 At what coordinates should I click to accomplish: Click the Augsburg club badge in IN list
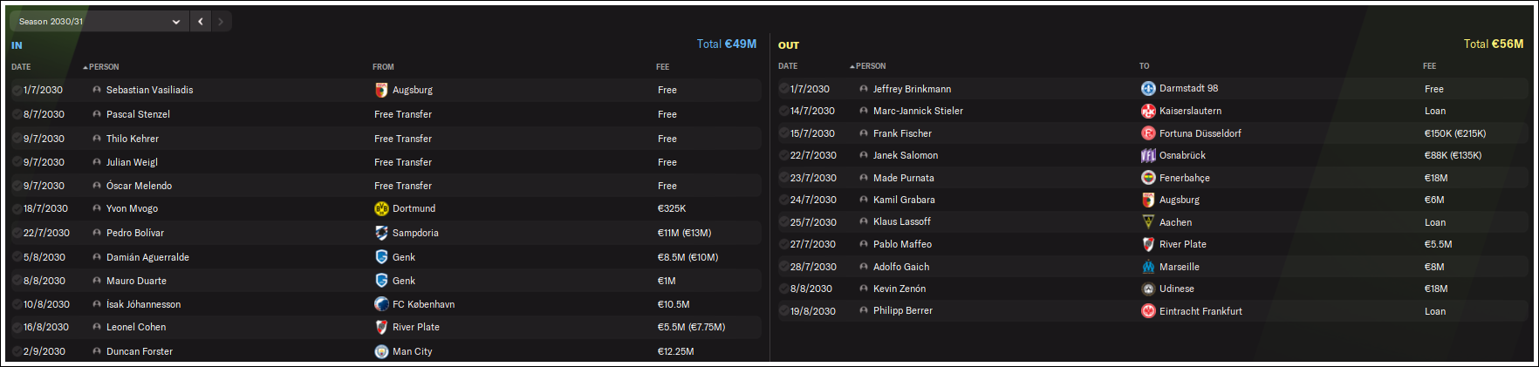[381, 90]
